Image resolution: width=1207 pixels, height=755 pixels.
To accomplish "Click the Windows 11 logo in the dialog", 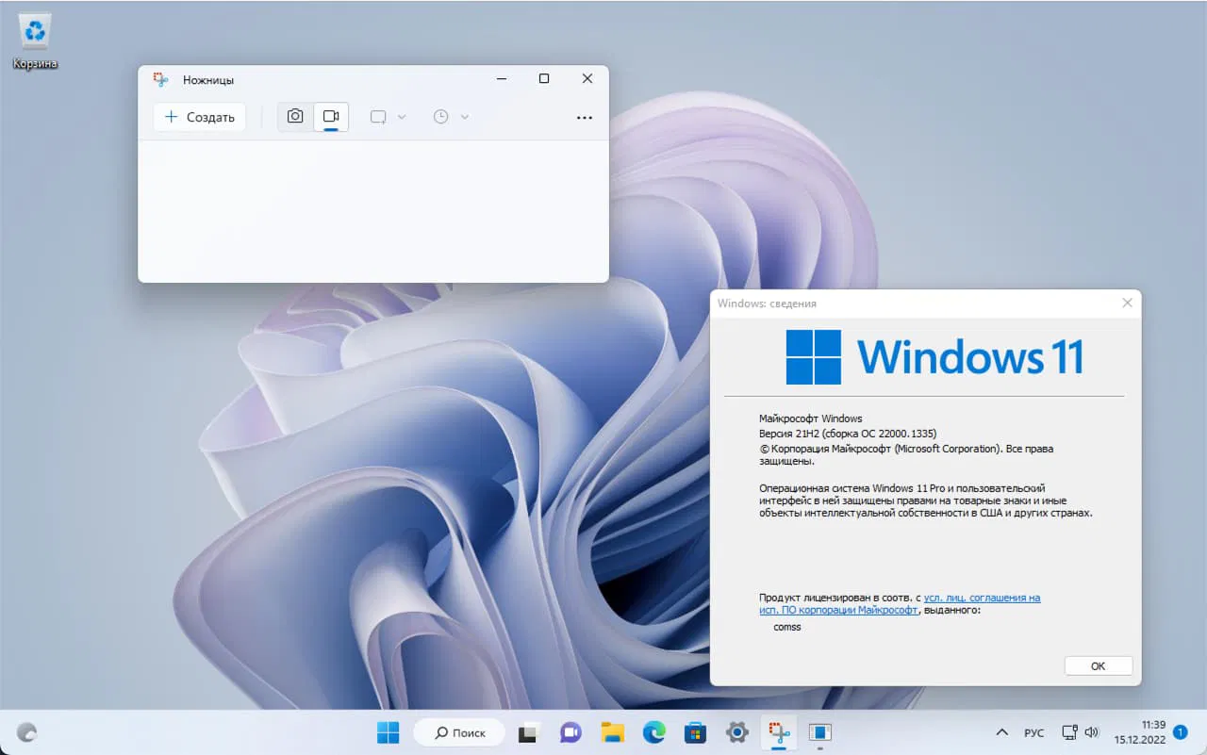I will point(934,357).
